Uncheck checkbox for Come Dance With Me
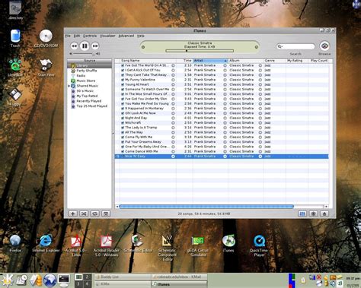Viewport: 361px width, 288px height. [x=123, y=151]
